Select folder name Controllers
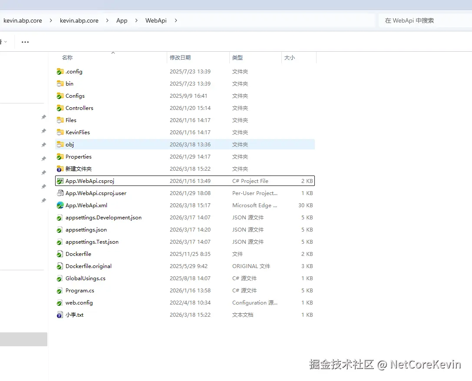 point(79,108)
